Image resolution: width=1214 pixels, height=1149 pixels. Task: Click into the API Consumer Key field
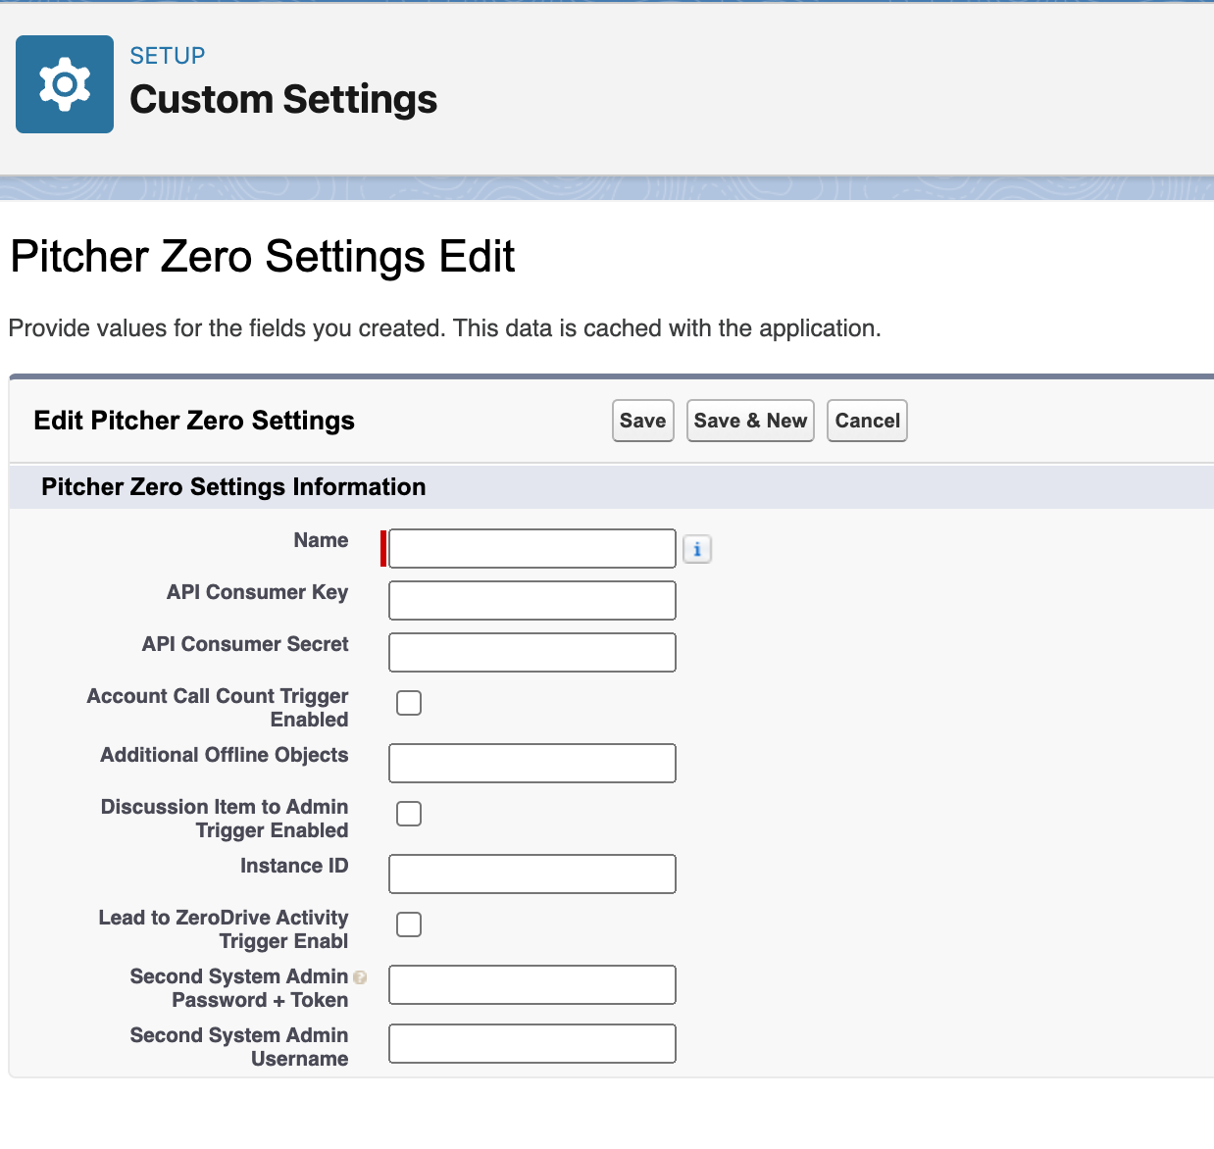pos(531,601)
